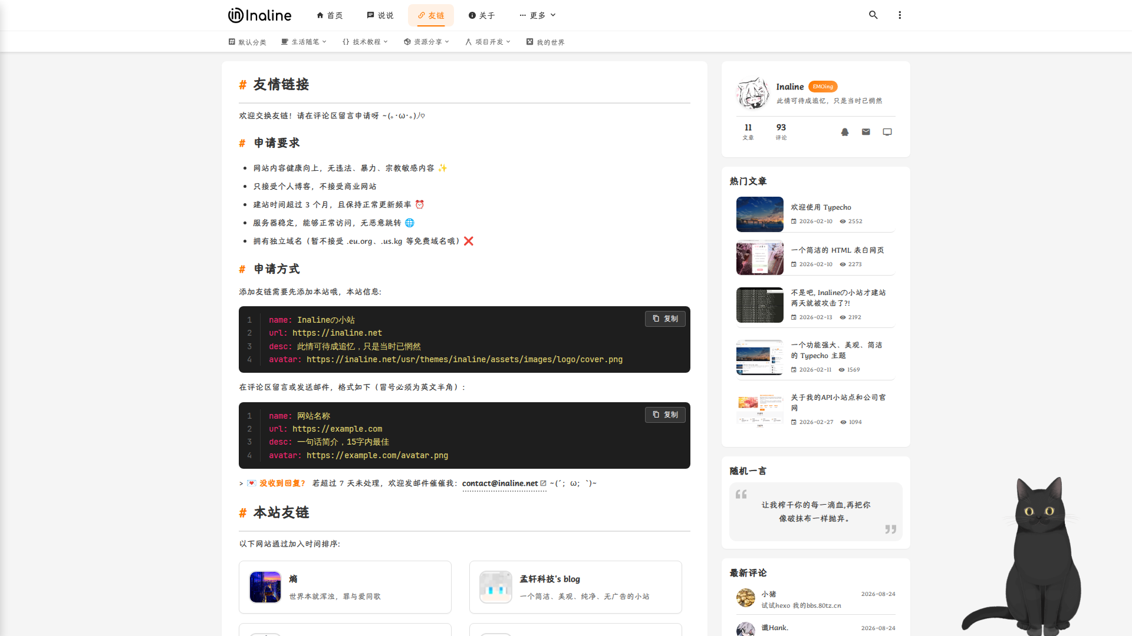Viewport: 1132px width, 636px height.
Task: Click thumbnail of 欢迎使用 Typecho article
Action: tap(760, 214)
